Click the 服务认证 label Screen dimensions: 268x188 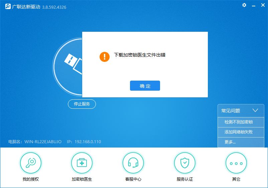185,179
